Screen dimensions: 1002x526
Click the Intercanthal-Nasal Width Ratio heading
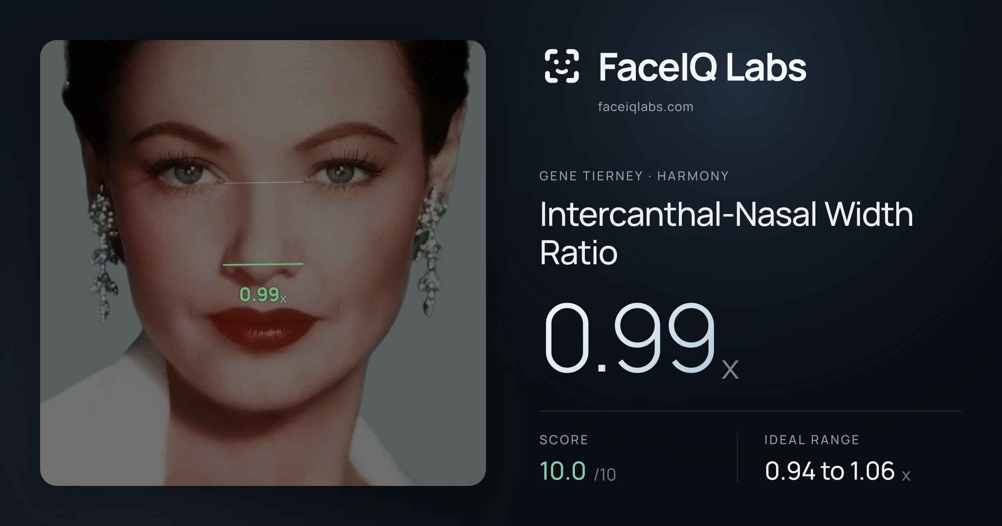tap(726, 233)
